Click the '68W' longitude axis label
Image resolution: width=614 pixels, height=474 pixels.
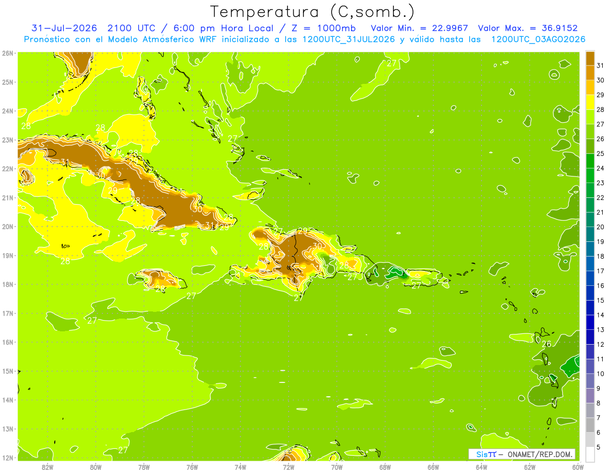385,467
